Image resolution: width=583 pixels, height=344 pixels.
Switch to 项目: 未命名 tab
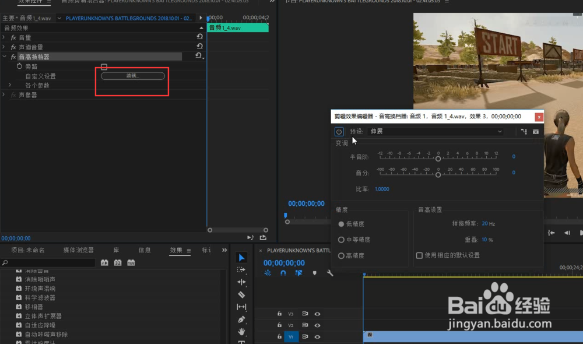coord(28,250)
